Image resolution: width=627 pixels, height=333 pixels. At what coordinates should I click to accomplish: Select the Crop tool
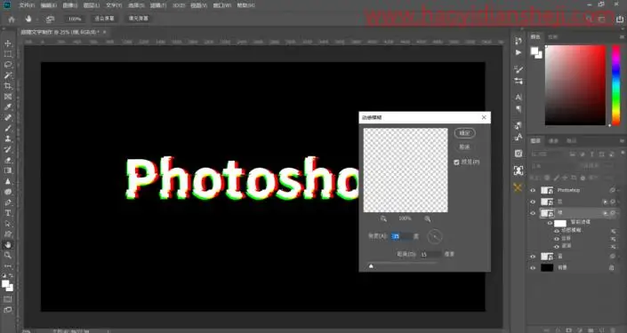[x=8, y=86]
